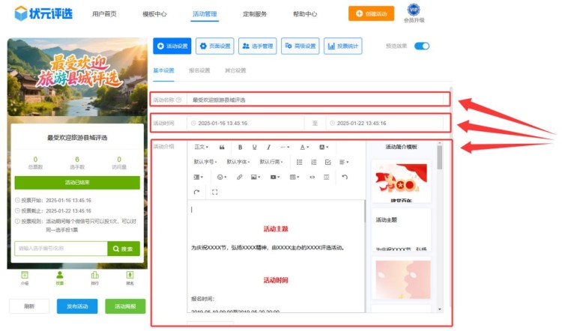The image size is (562, 331).
Task: Click the orange 创建活动 button
Action: [371, 13]
